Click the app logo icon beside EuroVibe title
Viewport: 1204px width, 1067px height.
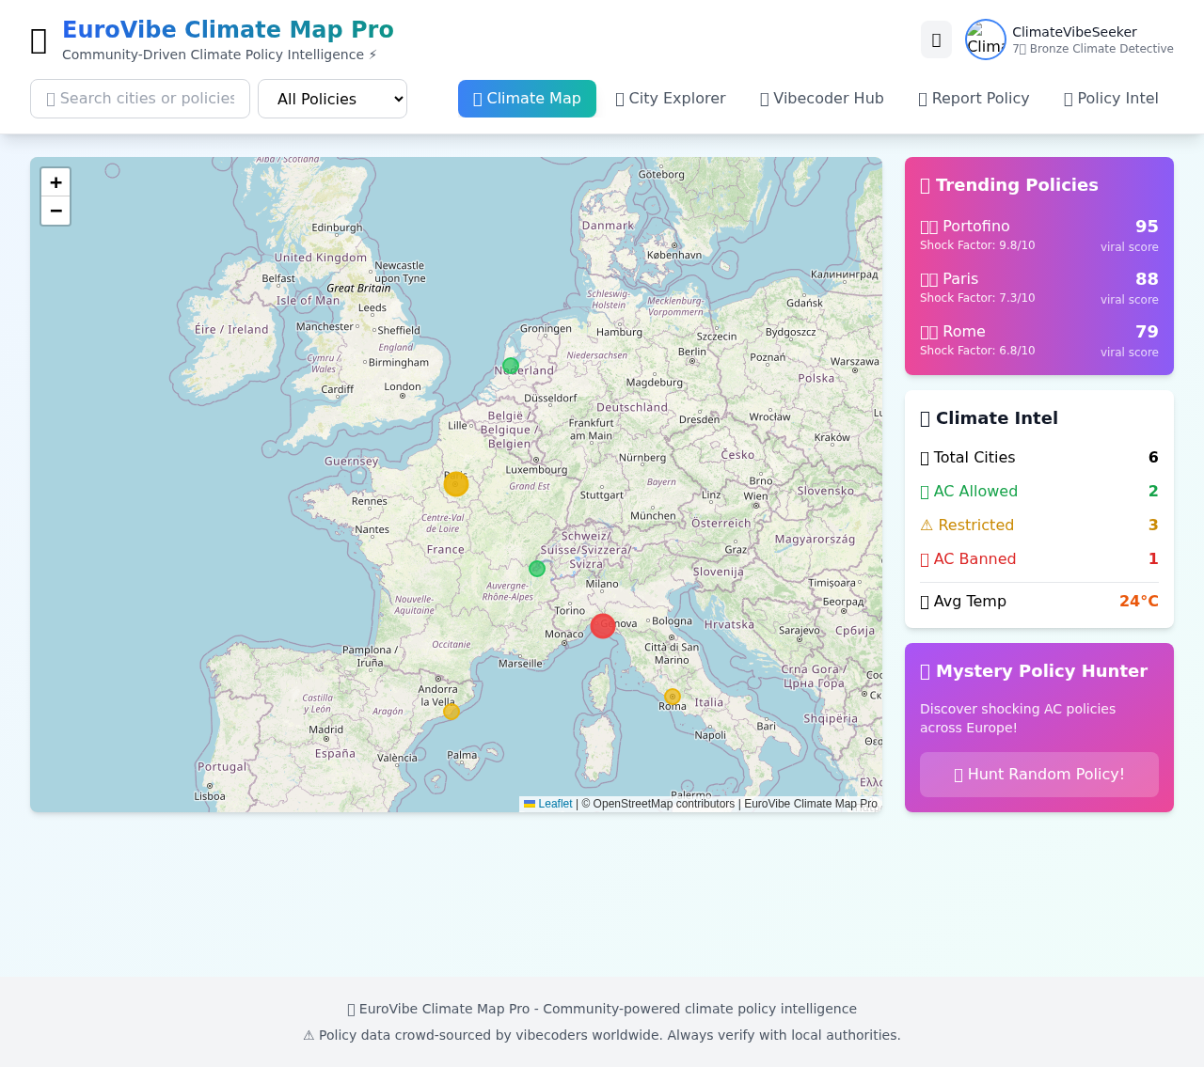click(40, 41)
